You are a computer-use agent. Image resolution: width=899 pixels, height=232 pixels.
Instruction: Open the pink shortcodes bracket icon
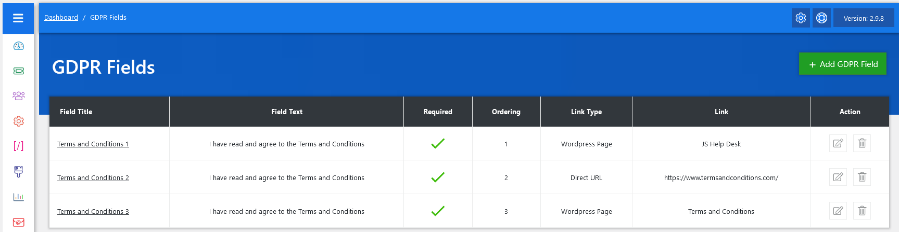(x=19, y=146)
